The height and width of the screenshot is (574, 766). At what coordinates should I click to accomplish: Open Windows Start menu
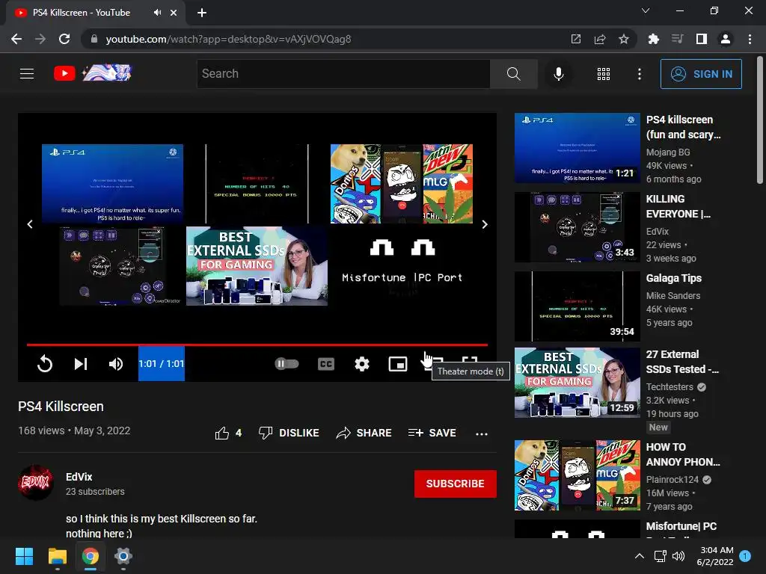(x=24, y=556)
